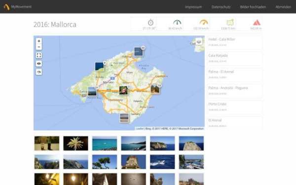Click the 2016: Mallorca title

point(55,25)
